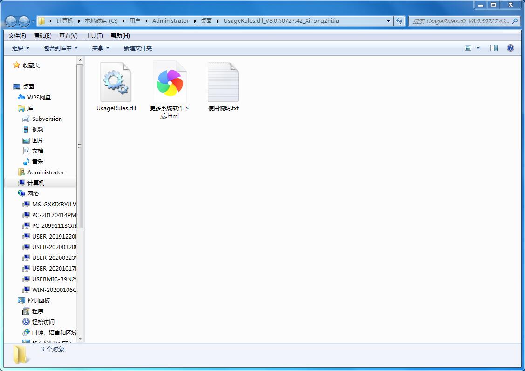The height and width of the screenshot is (371, 525).
Task: Click the Administrator user folder icon
Action: coord(21,172)
